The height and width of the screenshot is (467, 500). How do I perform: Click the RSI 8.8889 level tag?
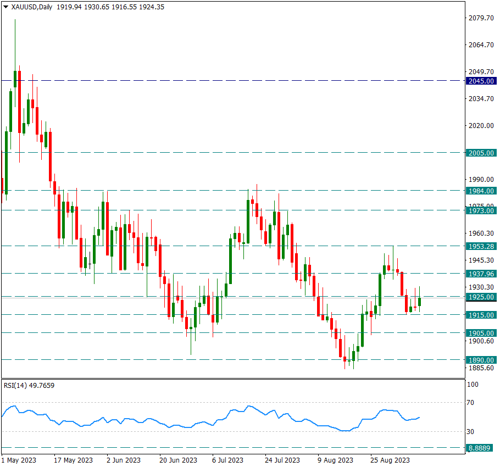coord(479,448)
